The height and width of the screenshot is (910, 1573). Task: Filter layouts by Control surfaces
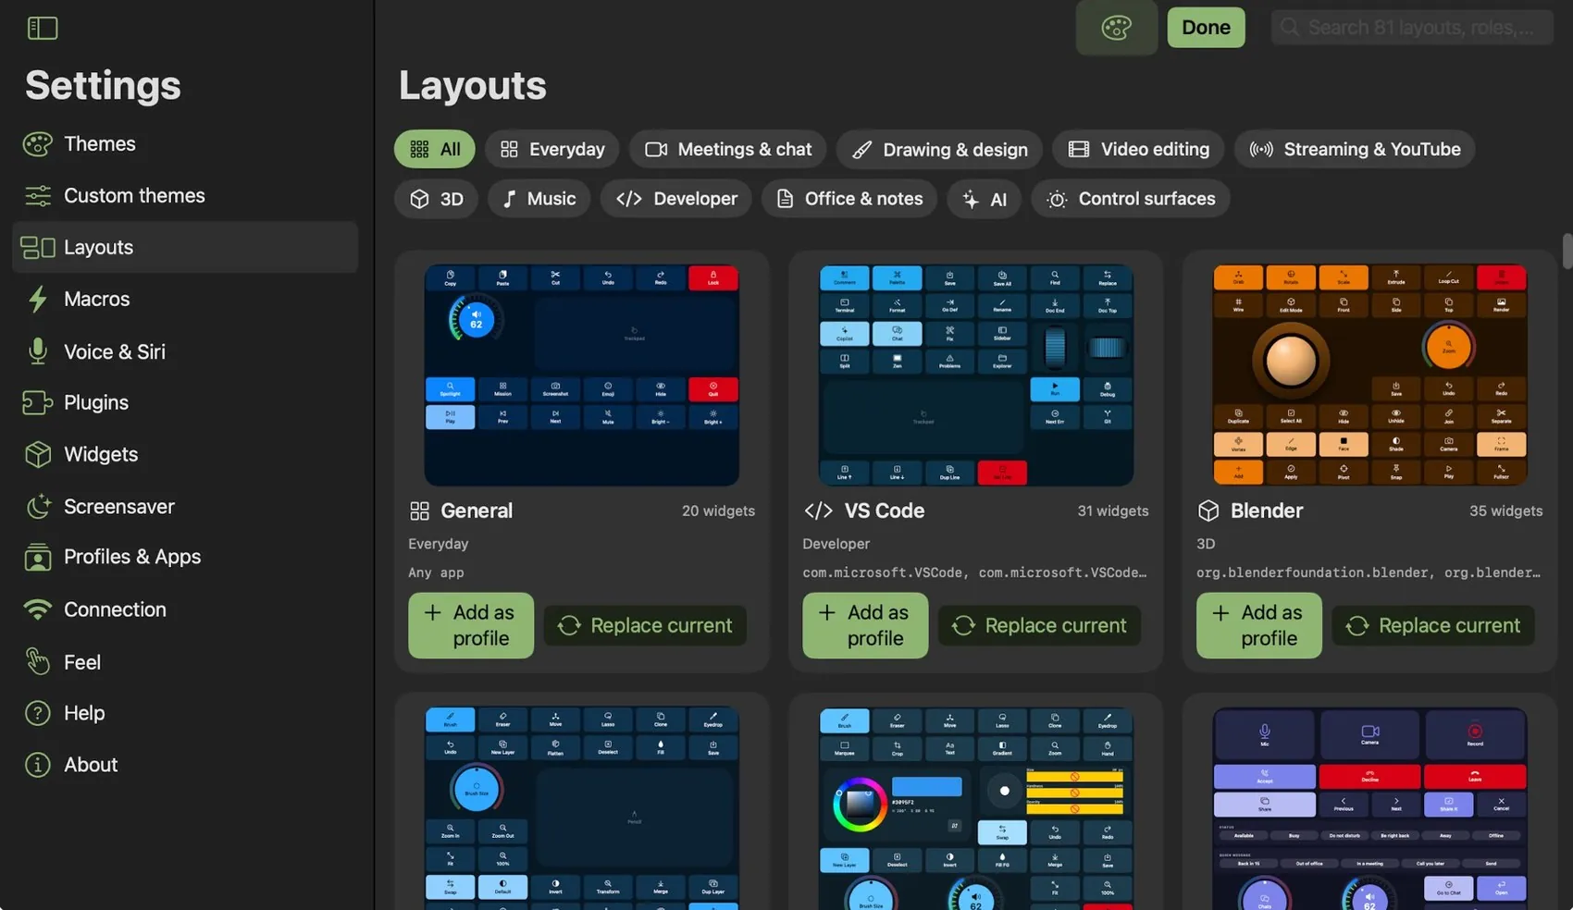pyautogui.click(x=1131, y=199)
